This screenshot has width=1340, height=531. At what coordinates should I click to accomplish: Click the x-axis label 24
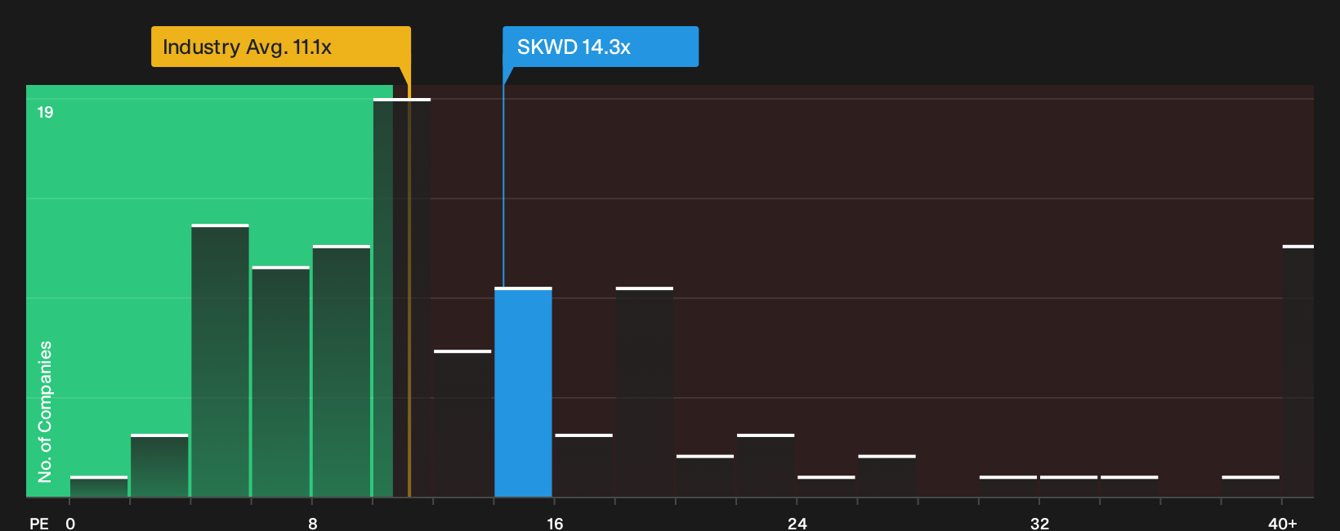(797, 523)
